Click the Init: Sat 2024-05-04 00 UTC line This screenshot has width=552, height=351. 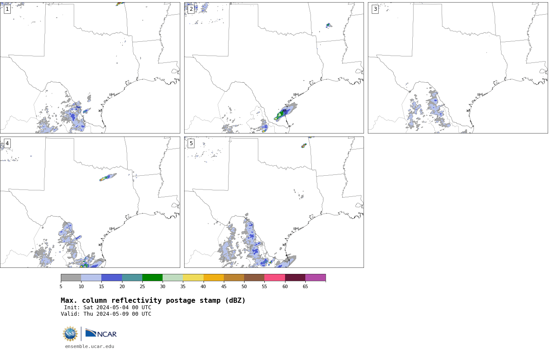coord(108,308)
